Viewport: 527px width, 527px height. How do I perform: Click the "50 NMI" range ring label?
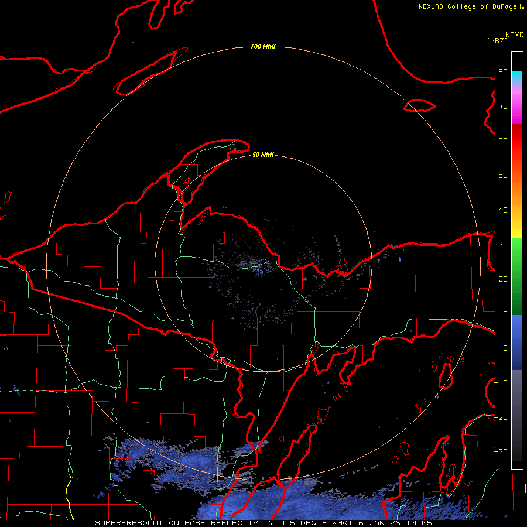[x=263, y=155]
